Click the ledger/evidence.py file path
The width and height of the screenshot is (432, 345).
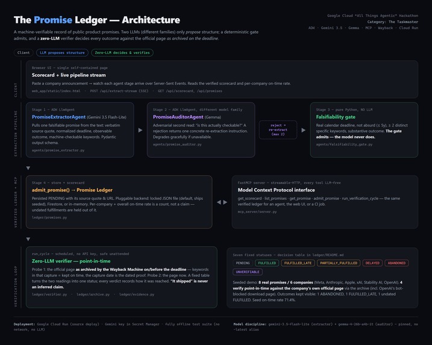pyautogui.click(x=137, y=294)
